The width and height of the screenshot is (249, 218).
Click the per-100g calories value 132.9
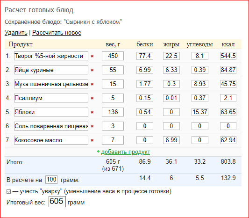click(x=228, y=178)
